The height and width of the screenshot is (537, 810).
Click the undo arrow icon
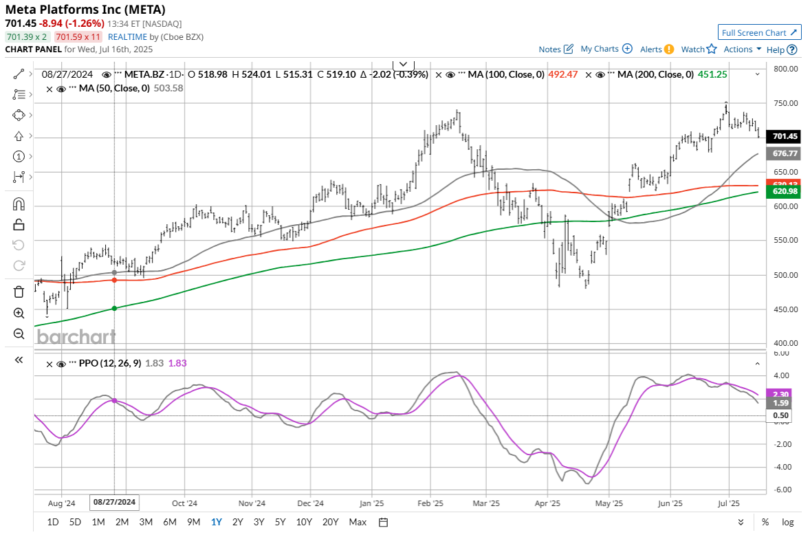click(x=19, y=245)
